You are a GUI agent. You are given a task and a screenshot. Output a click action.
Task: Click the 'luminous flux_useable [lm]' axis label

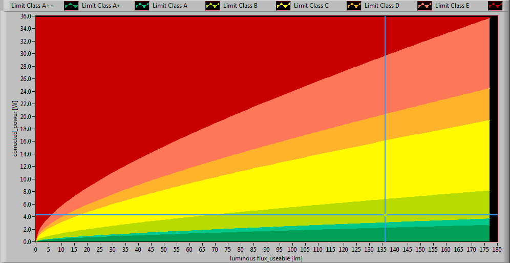click(266, 258)
